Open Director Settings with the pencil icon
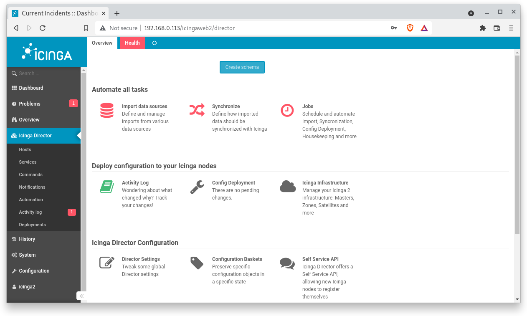 [x=107, y=263]
